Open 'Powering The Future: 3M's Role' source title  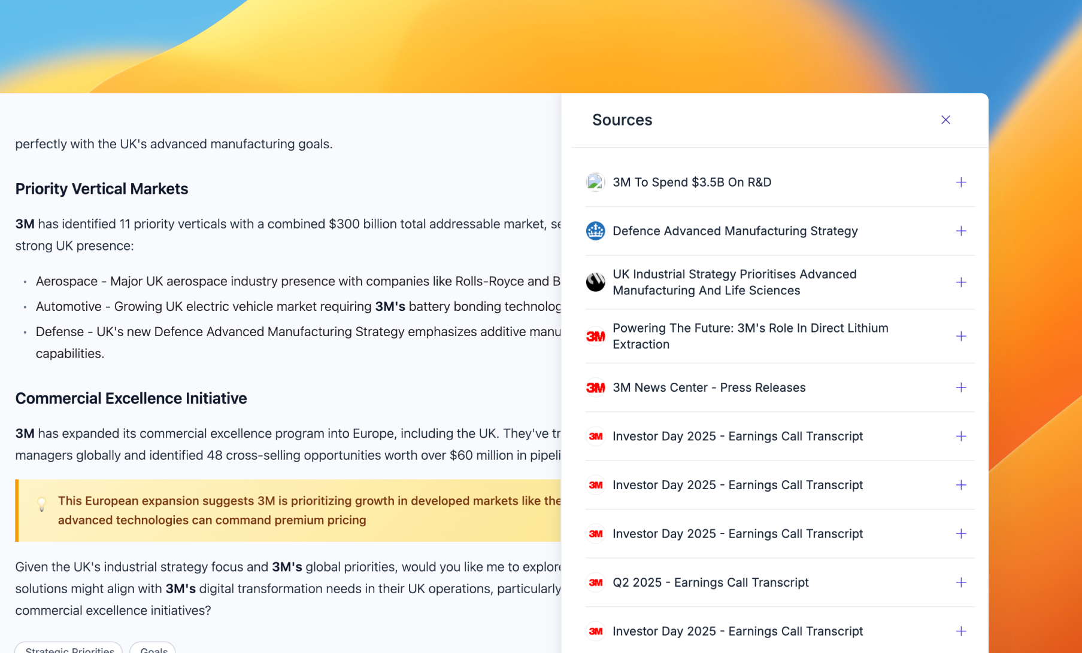(x=750, y=336)
